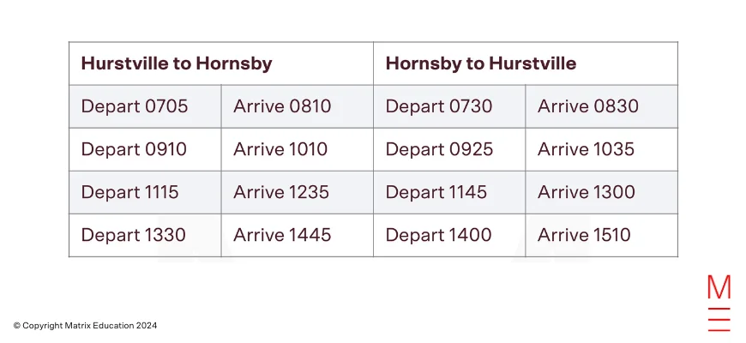The width and height of the screenshot is (746, 343).
Task: Choose the Arrive 1300 cell
Action: pyautogui.click(x=602, y=192)
